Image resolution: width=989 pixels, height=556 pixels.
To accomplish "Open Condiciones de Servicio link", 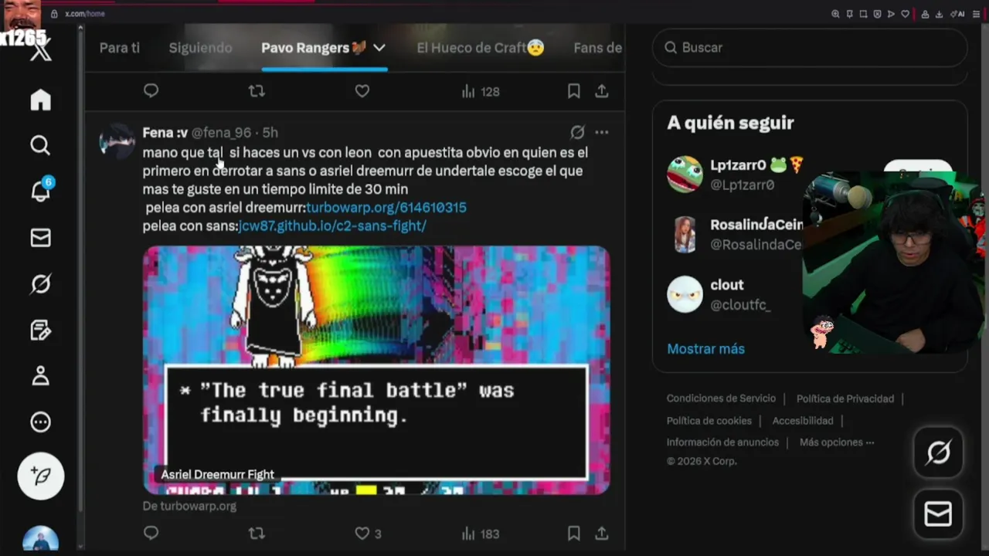I will (x=721, y=398).
